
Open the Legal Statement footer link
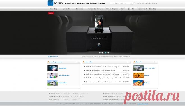click(x=143, y=104)
